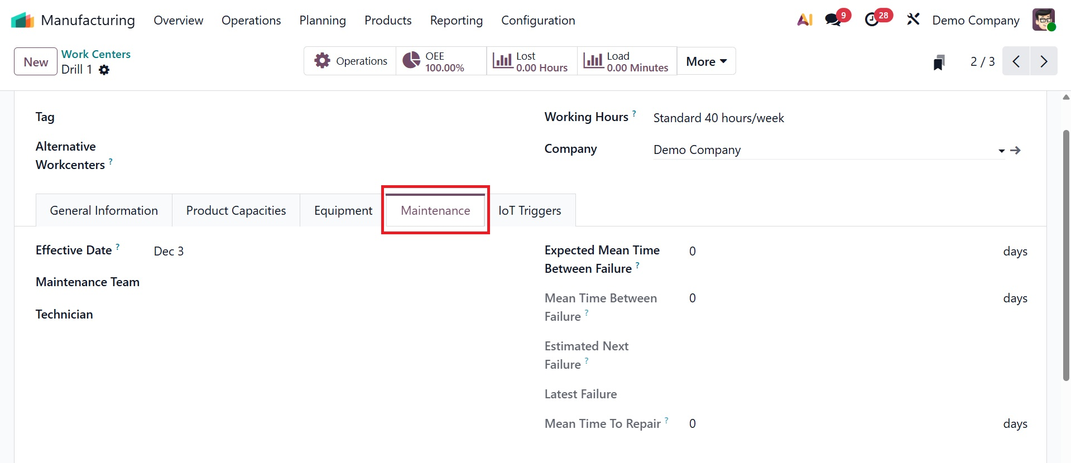Open the external link arrow for Company

pos(1016,150)
